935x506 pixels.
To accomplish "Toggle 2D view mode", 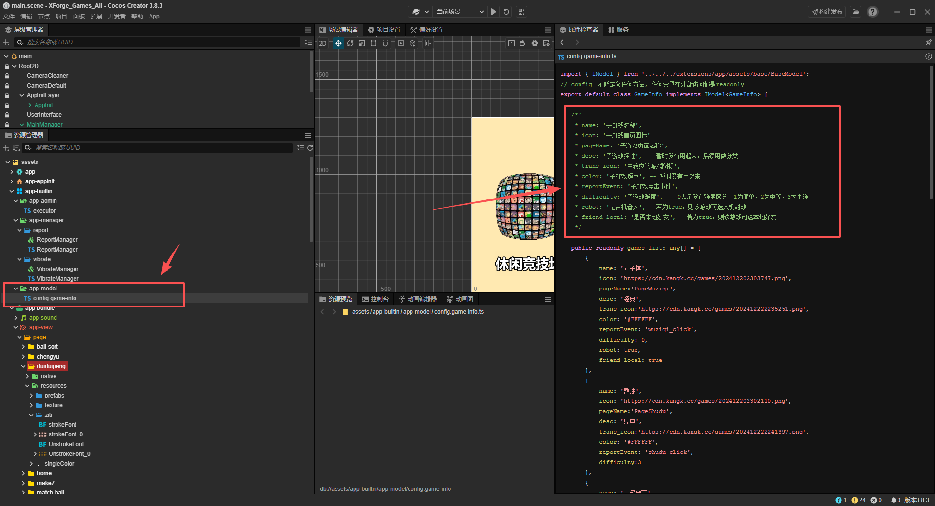I will (323, 43).
